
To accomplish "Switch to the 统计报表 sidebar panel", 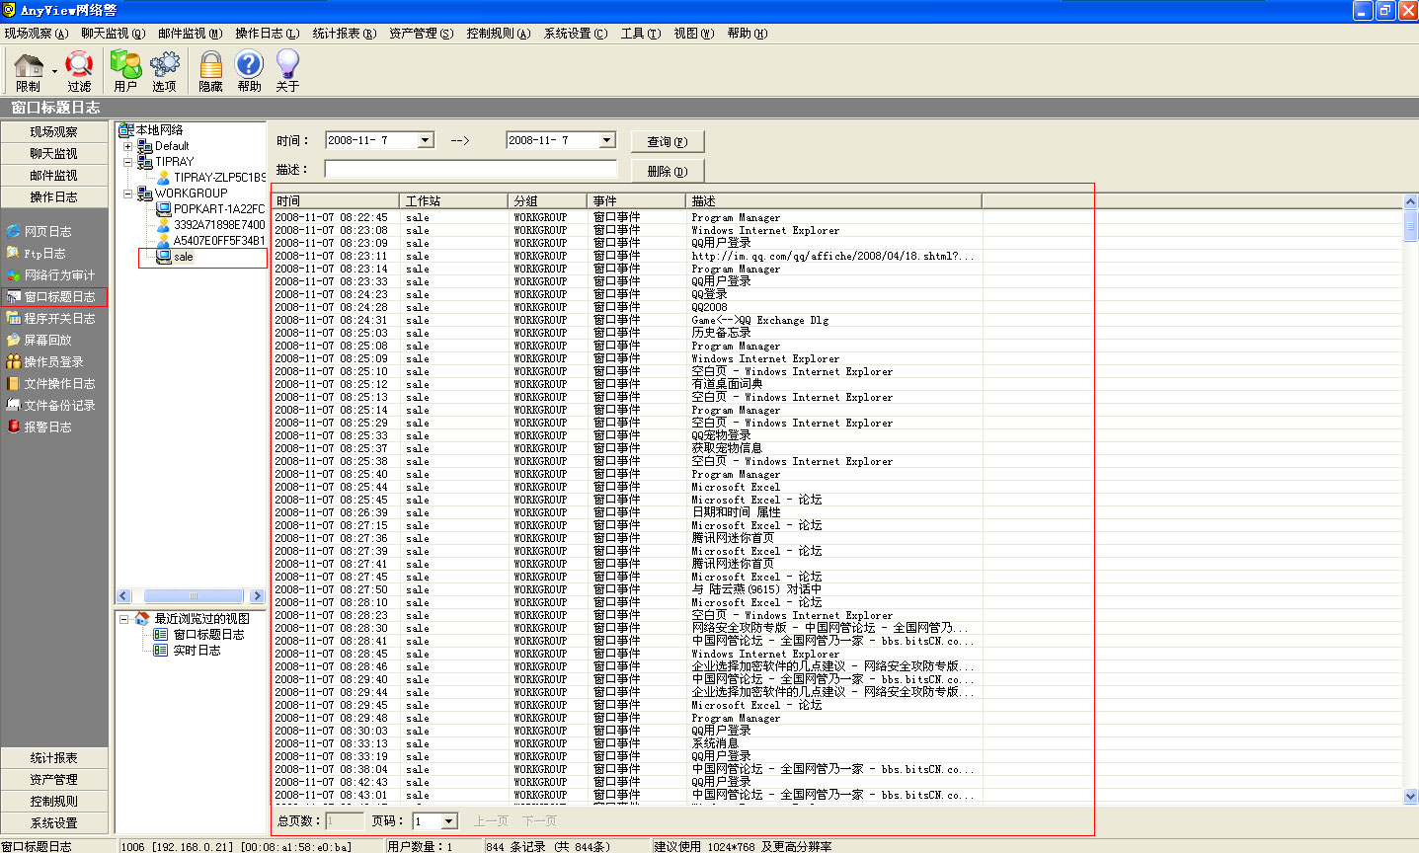I will pyautogui.click(x=53, y=758).
